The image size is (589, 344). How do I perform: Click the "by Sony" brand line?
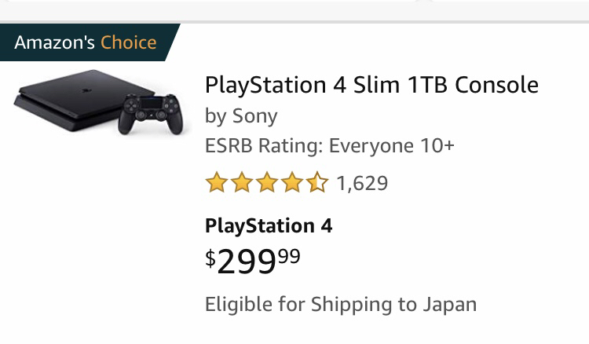240,116
